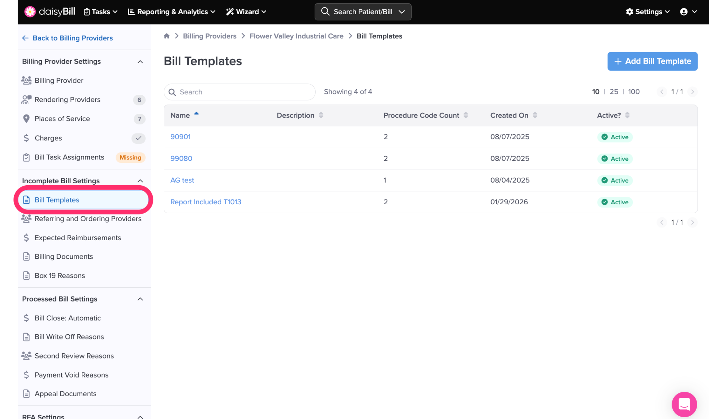Click the user account avatar icon

(683, 12)
